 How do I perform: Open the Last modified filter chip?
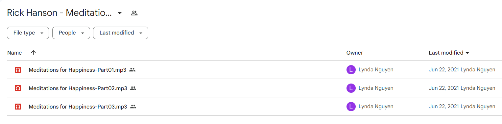[121, 33]
